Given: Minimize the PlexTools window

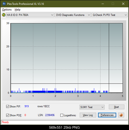Looking at the screenshot, I should tap(103, 4).
